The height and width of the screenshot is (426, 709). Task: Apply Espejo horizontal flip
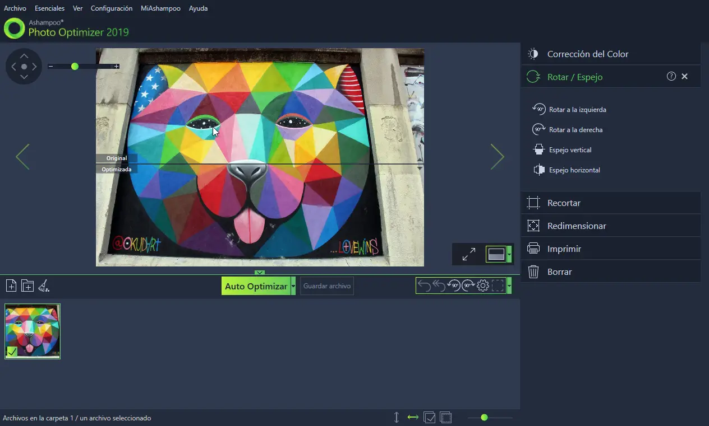click(x=567, y=170)
